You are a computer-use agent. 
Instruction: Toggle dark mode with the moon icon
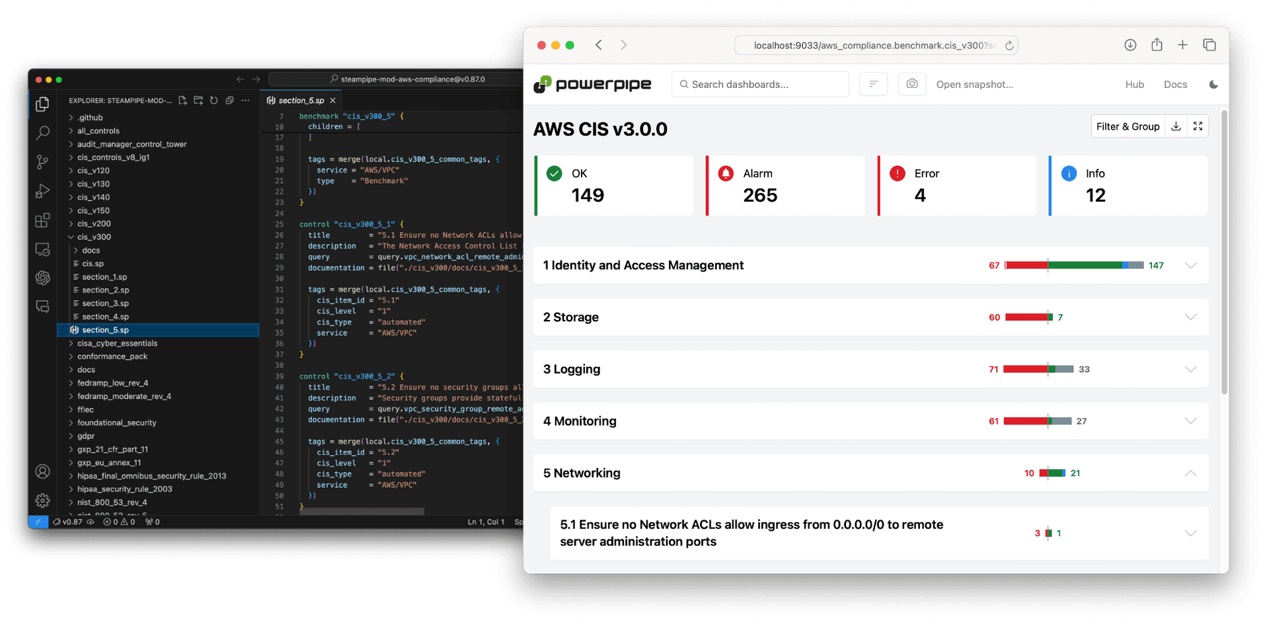tap(1213, 85)
